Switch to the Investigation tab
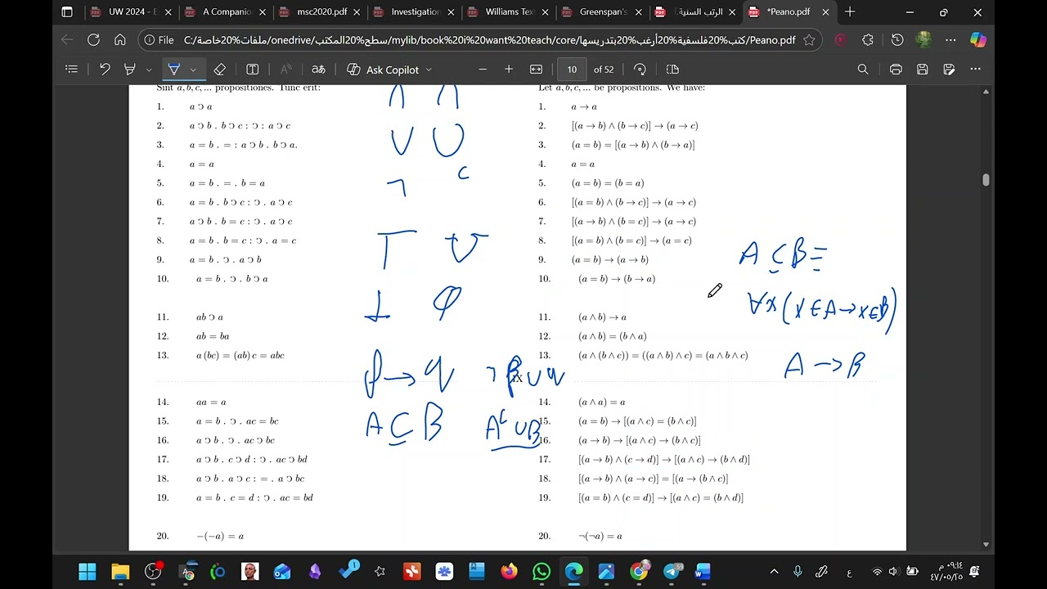Screen dimensions: 1047x589 416,12
